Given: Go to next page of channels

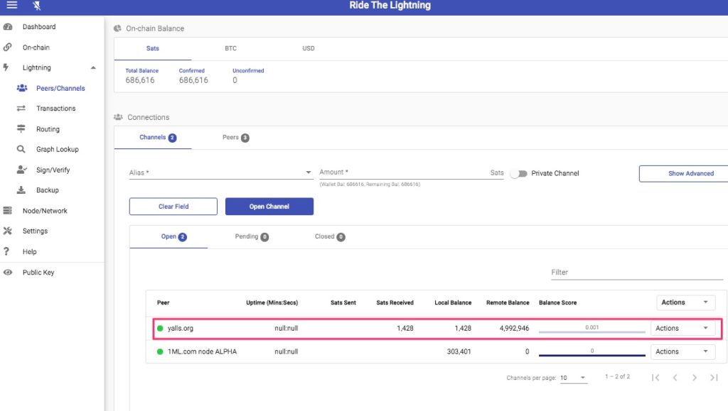Looking at the screenshot, I should click(695, 378).
